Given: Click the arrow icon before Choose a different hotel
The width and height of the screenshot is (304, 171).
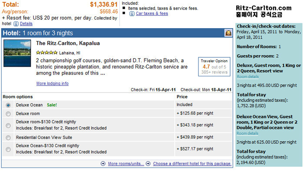Looking at the screenshot, I should pyautogui.click(x=148, y=164).
